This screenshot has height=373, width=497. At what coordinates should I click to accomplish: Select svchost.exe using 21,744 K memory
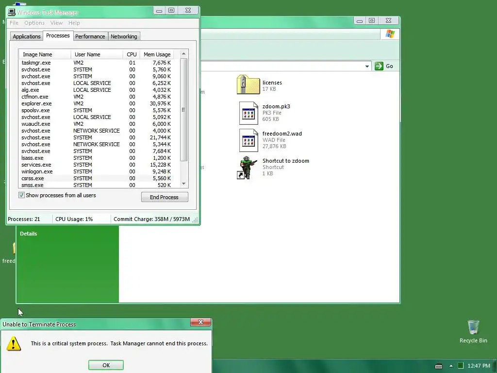tap(97, 137)
